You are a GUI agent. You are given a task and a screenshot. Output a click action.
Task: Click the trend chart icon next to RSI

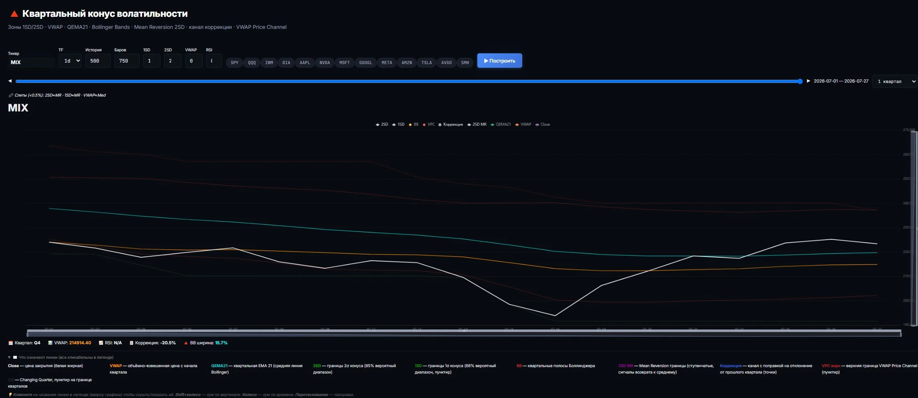point(101,343)
